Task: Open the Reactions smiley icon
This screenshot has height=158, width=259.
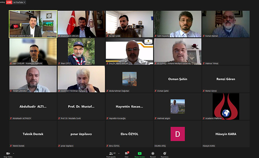Action: click(x=164, y=153)
